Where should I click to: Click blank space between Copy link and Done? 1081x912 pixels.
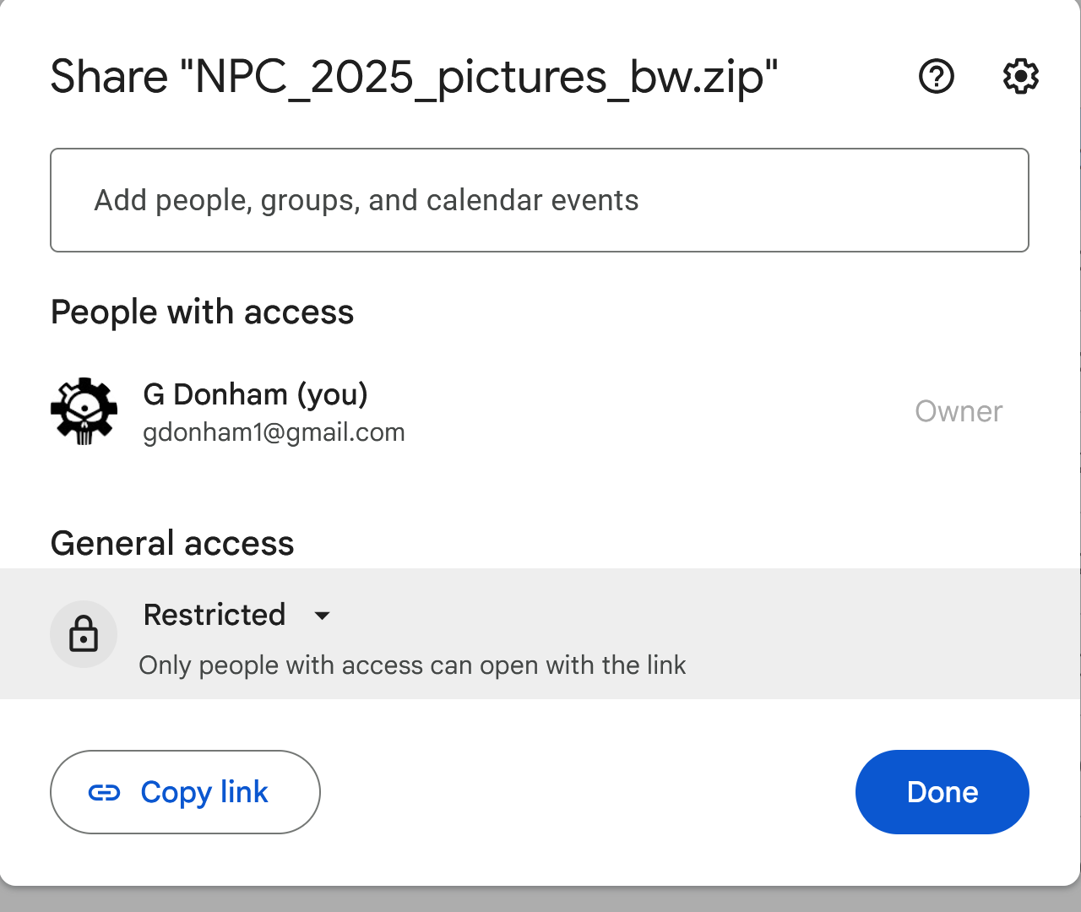(x=588, y=792)
